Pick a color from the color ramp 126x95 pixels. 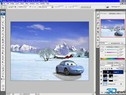(113, 59)
